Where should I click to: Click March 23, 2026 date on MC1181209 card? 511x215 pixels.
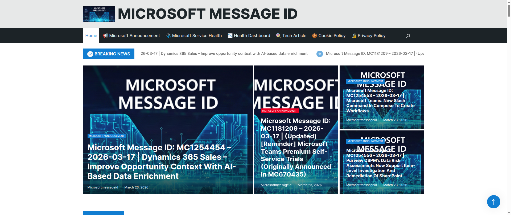tap(310, 185)
